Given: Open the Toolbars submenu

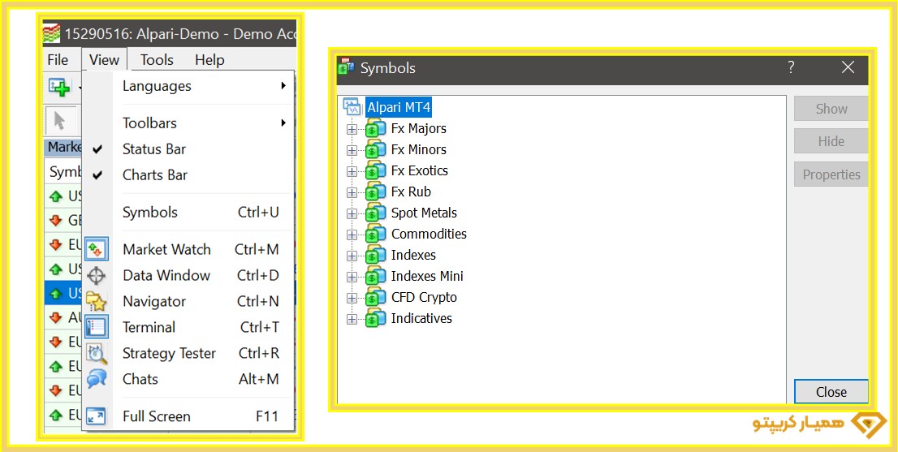Looking at the screenshot, I should (188, 123).
